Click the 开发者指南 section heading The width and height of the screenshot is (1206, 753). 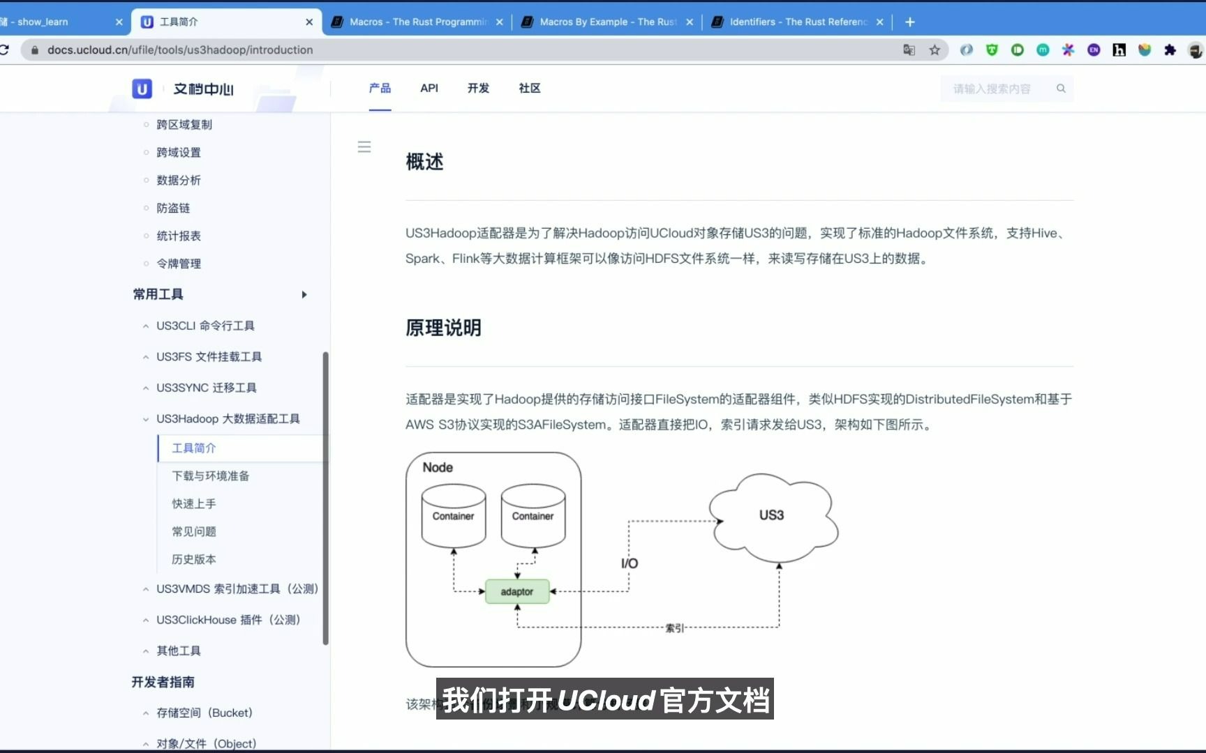click(x=163, y=683)
